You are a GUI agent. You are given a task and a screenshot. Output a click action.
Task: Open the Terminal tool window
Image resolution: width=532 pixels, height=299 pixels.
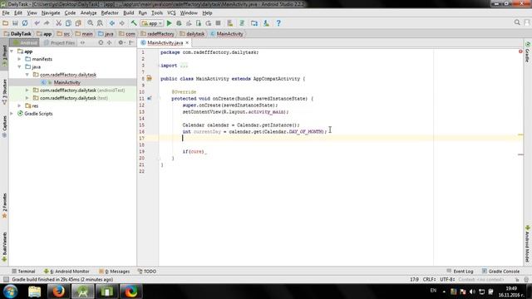(x=23, y=272)
